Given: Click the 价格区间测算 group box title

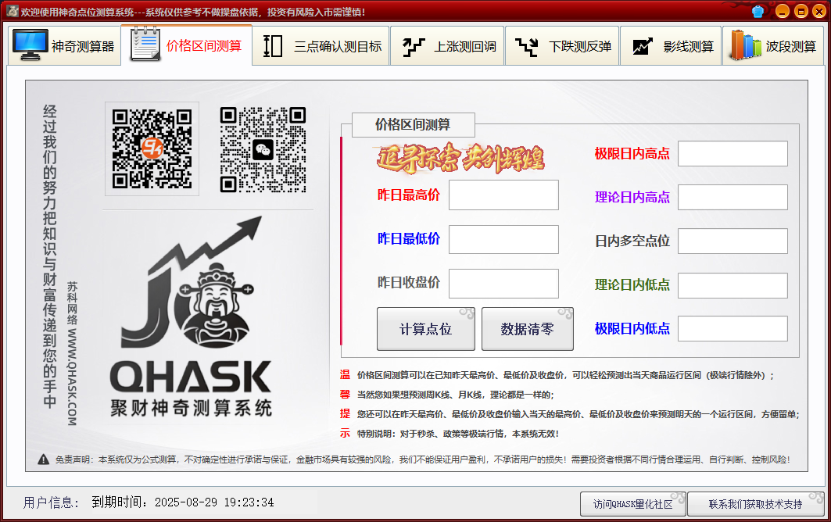Looking at the screenshot, I should [413, 124].
